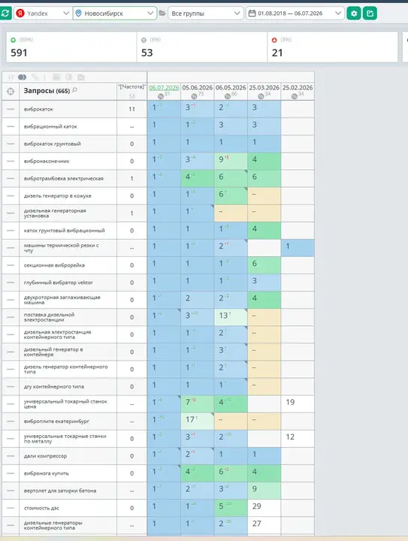The image size is (408, 541).
Task: Open the Новосибирск region dropdown
Action: pos(115,14)
